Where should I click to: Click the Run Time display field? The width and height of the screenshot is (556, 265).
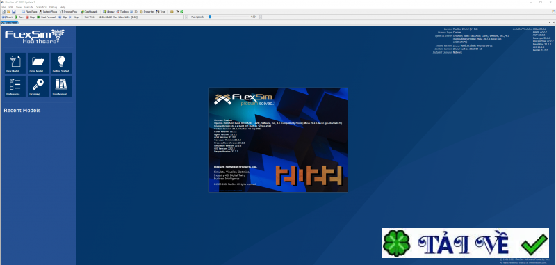click(141, 17)
